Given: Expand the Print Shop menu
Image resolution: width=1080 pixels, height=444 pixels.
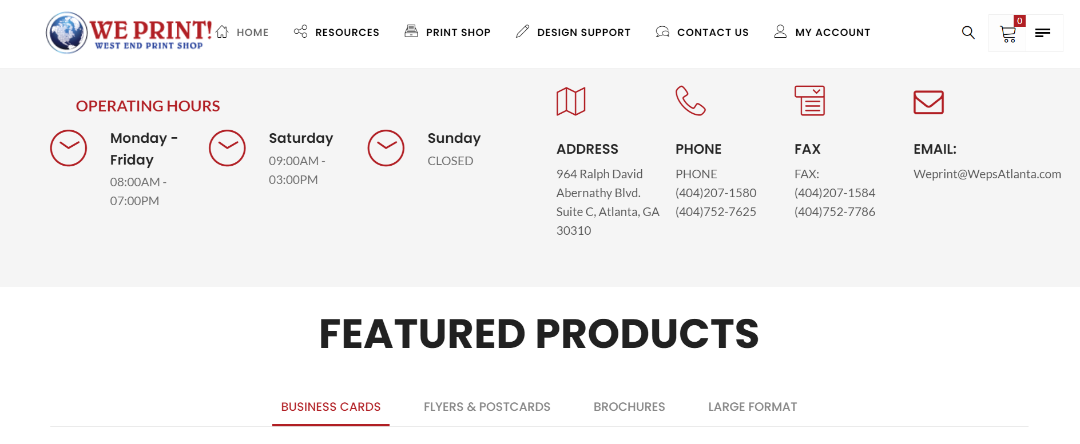Looking at the screenshot, I should pos(447,33).
